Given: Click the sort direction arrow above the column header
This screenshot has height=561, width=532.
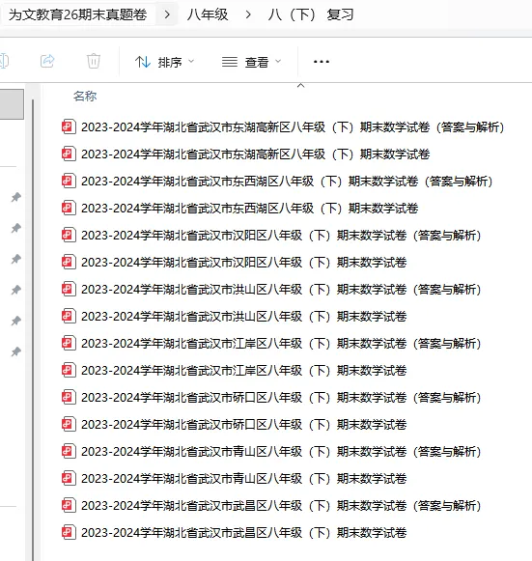Looking at the screenshot, I should [x=301, y=86].
